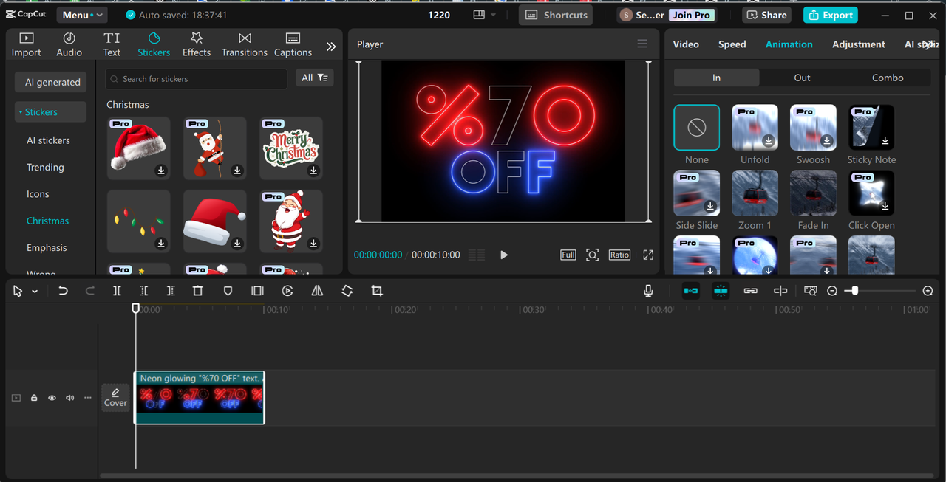The height and width of the screenshot is (482, 946).
Task: Toggle auto snapping on timeline
Action: point(721,291)
